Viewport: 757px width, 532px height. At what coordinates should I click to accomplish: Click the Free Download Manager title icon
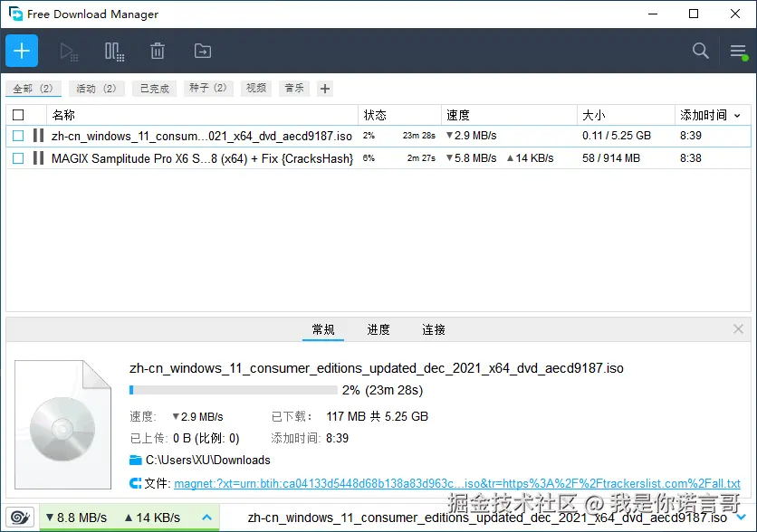15,14
